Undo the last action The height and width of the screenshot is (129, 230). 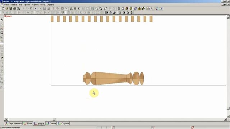pos(36,9)
